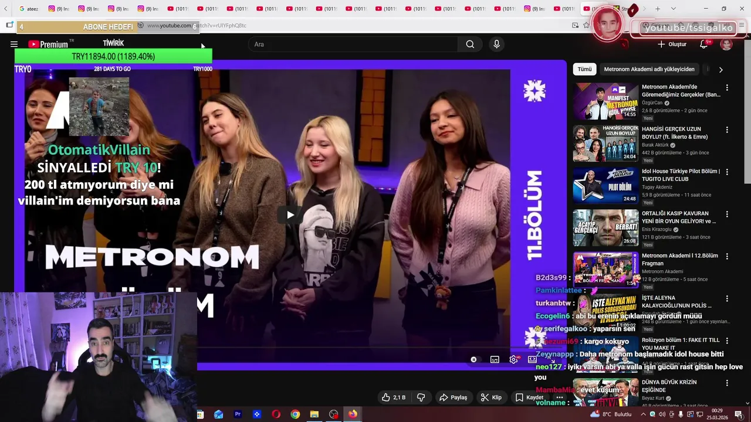The image size is (751, 422).
Task: Like the video showing 2,1 B
Action: coord(394,397)
